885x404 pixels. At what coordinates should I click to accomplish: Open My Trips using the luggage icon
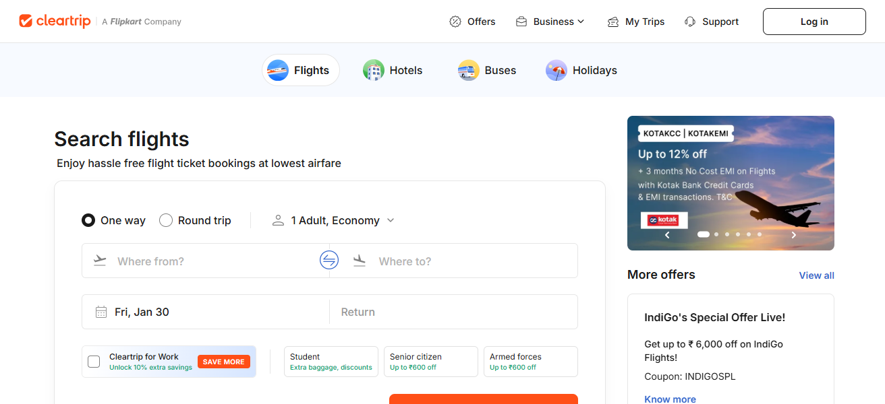612,22
